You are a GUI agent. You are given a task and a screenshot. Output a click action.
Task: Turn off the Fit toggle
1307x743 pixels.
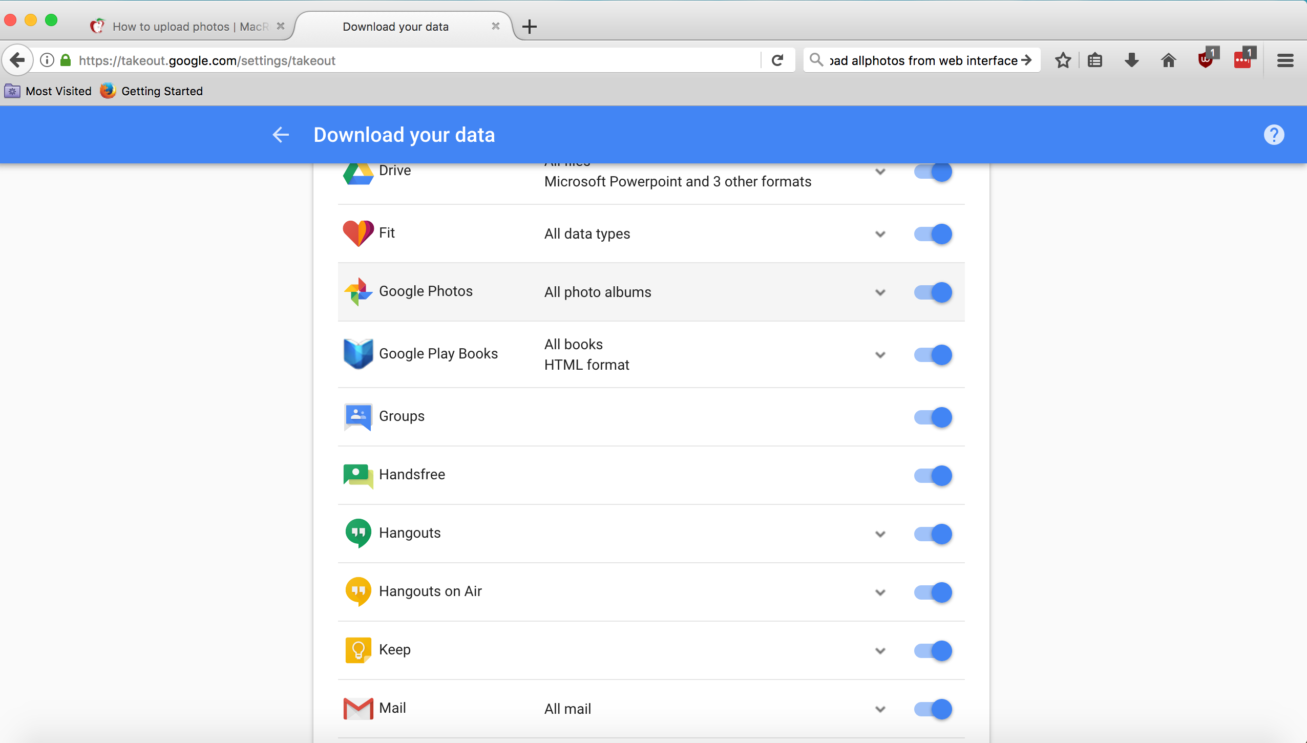[933, 234]
